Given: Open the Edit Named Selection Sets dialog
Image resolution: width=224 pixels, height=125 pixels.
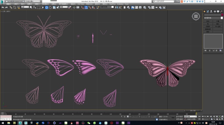Looking at the screenshot, I should click(98, 7).
